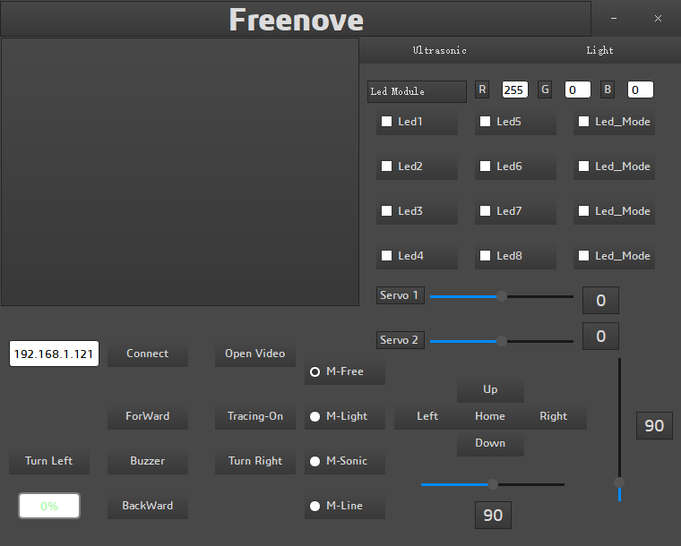Enable Tracing-On button

255,416
